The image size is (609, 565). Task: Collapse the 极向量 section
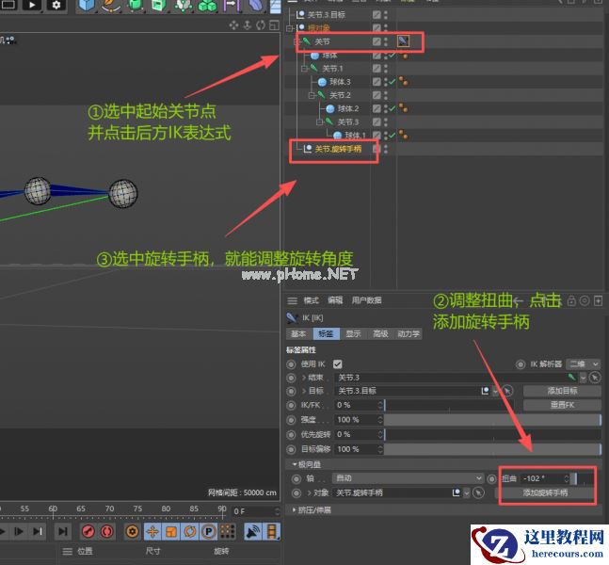pos(295,464)
